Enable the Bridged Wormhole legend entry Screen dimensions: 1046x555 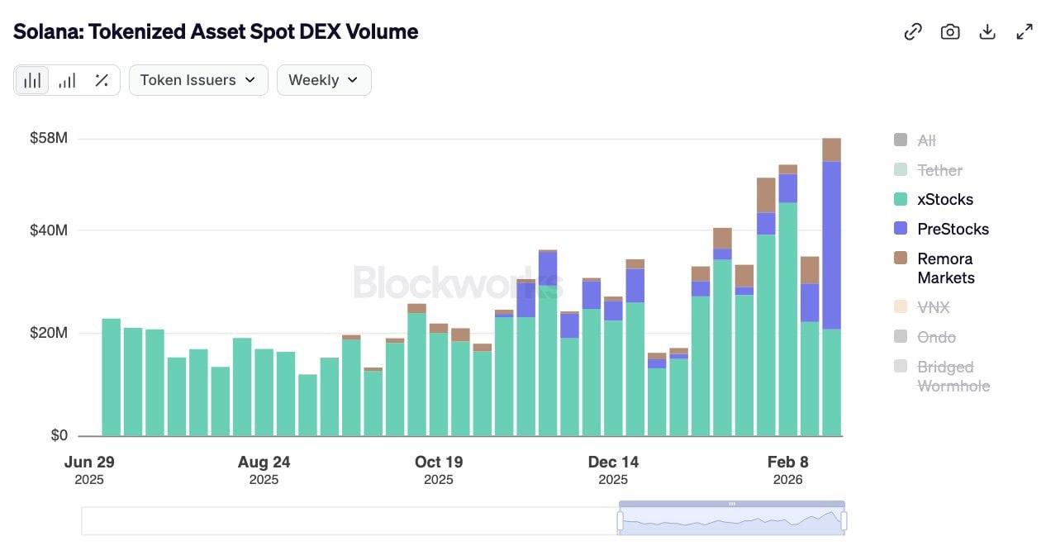(953, 376)
